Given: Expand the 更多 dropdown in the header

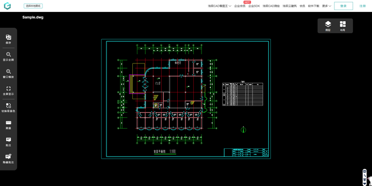Looking at the screenshot, I should (x=327, y=6).
